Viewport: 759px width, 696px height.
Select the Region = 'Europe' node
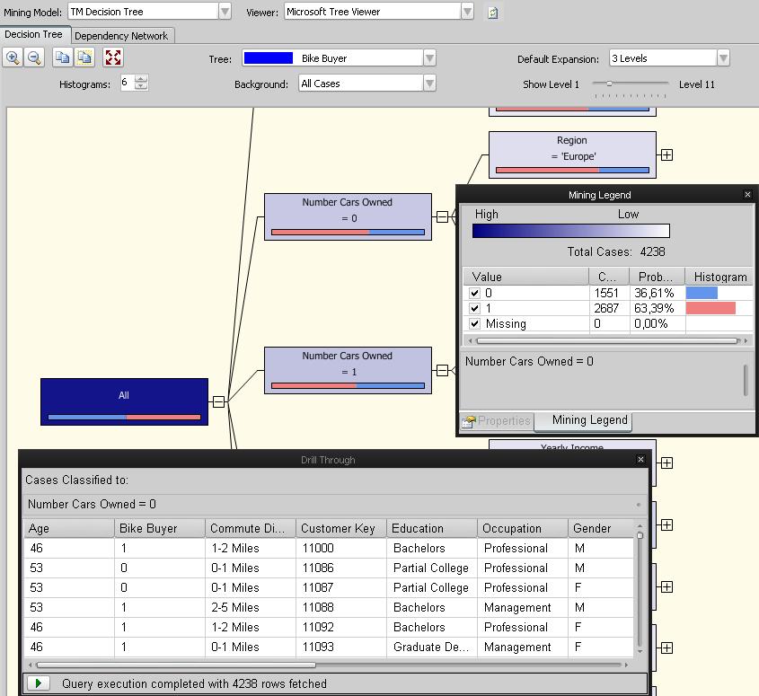pyautogui.click(x=572, y=154)
